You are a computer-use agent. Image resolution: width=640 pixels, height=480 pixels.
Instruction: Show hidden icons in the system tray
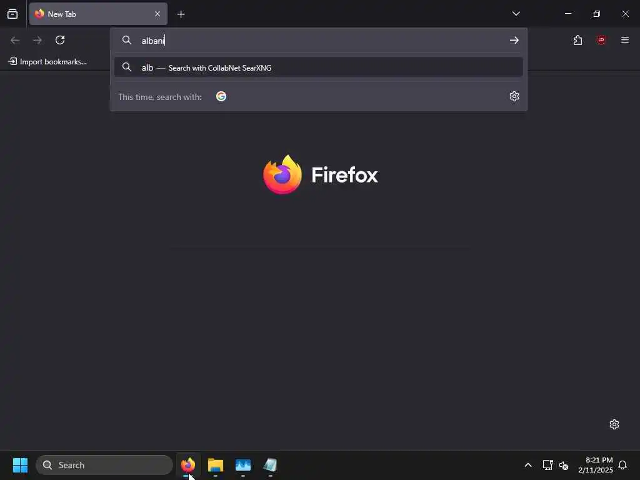click(x=527, y=465)
